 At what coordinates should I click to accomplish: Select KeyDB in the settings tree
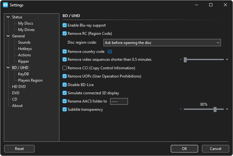(x=23, y=74)
